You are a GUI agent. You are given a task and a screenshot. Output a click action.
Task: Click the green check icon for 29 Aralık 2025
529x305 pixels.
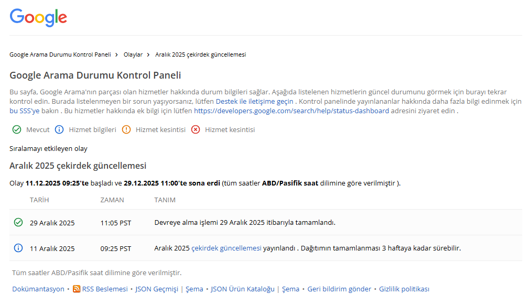[18, 222]
